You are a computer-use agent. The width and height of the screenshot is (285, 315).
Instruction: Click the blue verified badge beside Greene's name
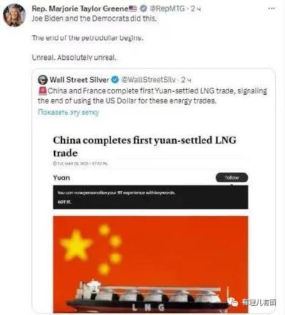point(143,9)
